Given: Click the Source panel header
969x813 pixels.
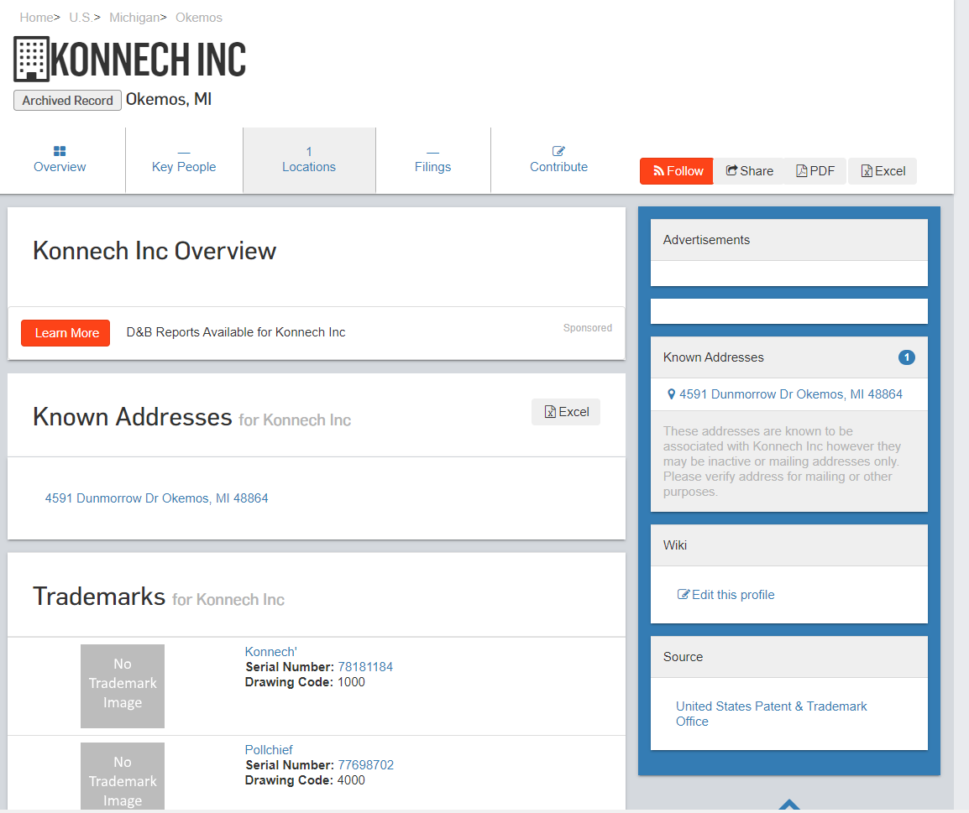Looking at the screenshot, I should [789, 657].
